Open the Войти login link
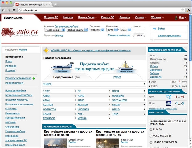This screenshot has width=192, height=148. point(161,29)
